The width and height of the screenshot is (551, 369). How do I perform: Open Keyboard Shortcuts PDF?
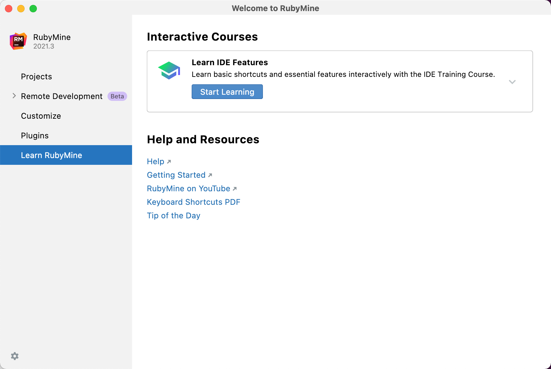coord(193,202)
